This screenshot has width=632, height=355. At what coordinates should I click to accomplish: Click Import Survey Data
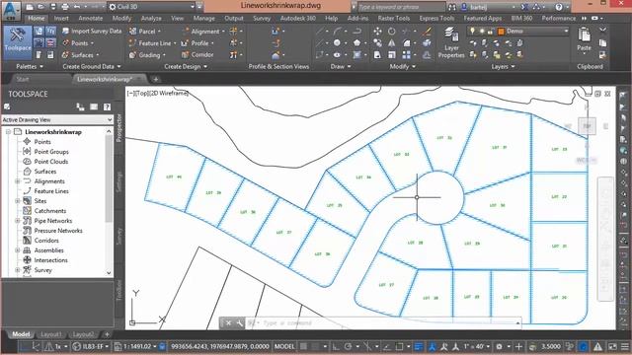92,31
